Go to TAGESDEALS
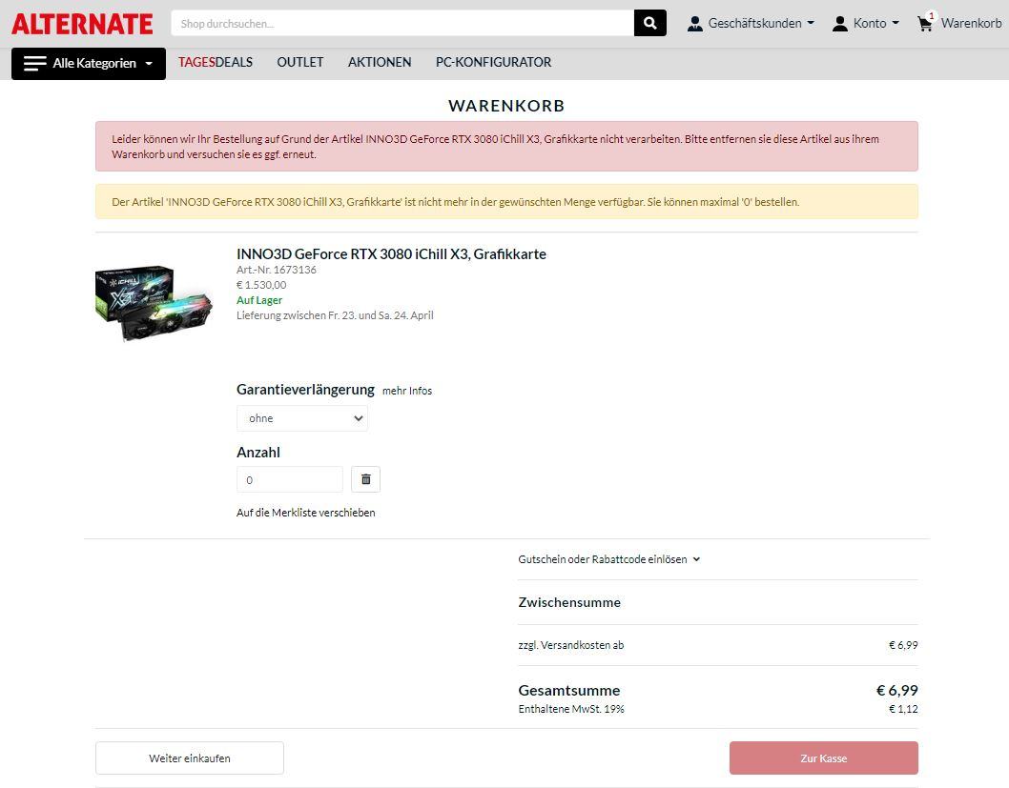The height and width of the screenshot is (788, 1009). [216, 62]
